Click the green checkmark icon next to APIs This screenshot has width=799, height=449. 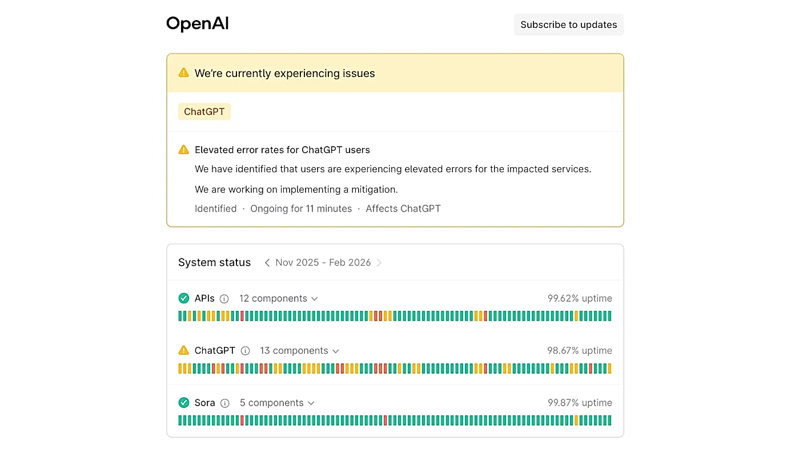(x=183, y=298)
